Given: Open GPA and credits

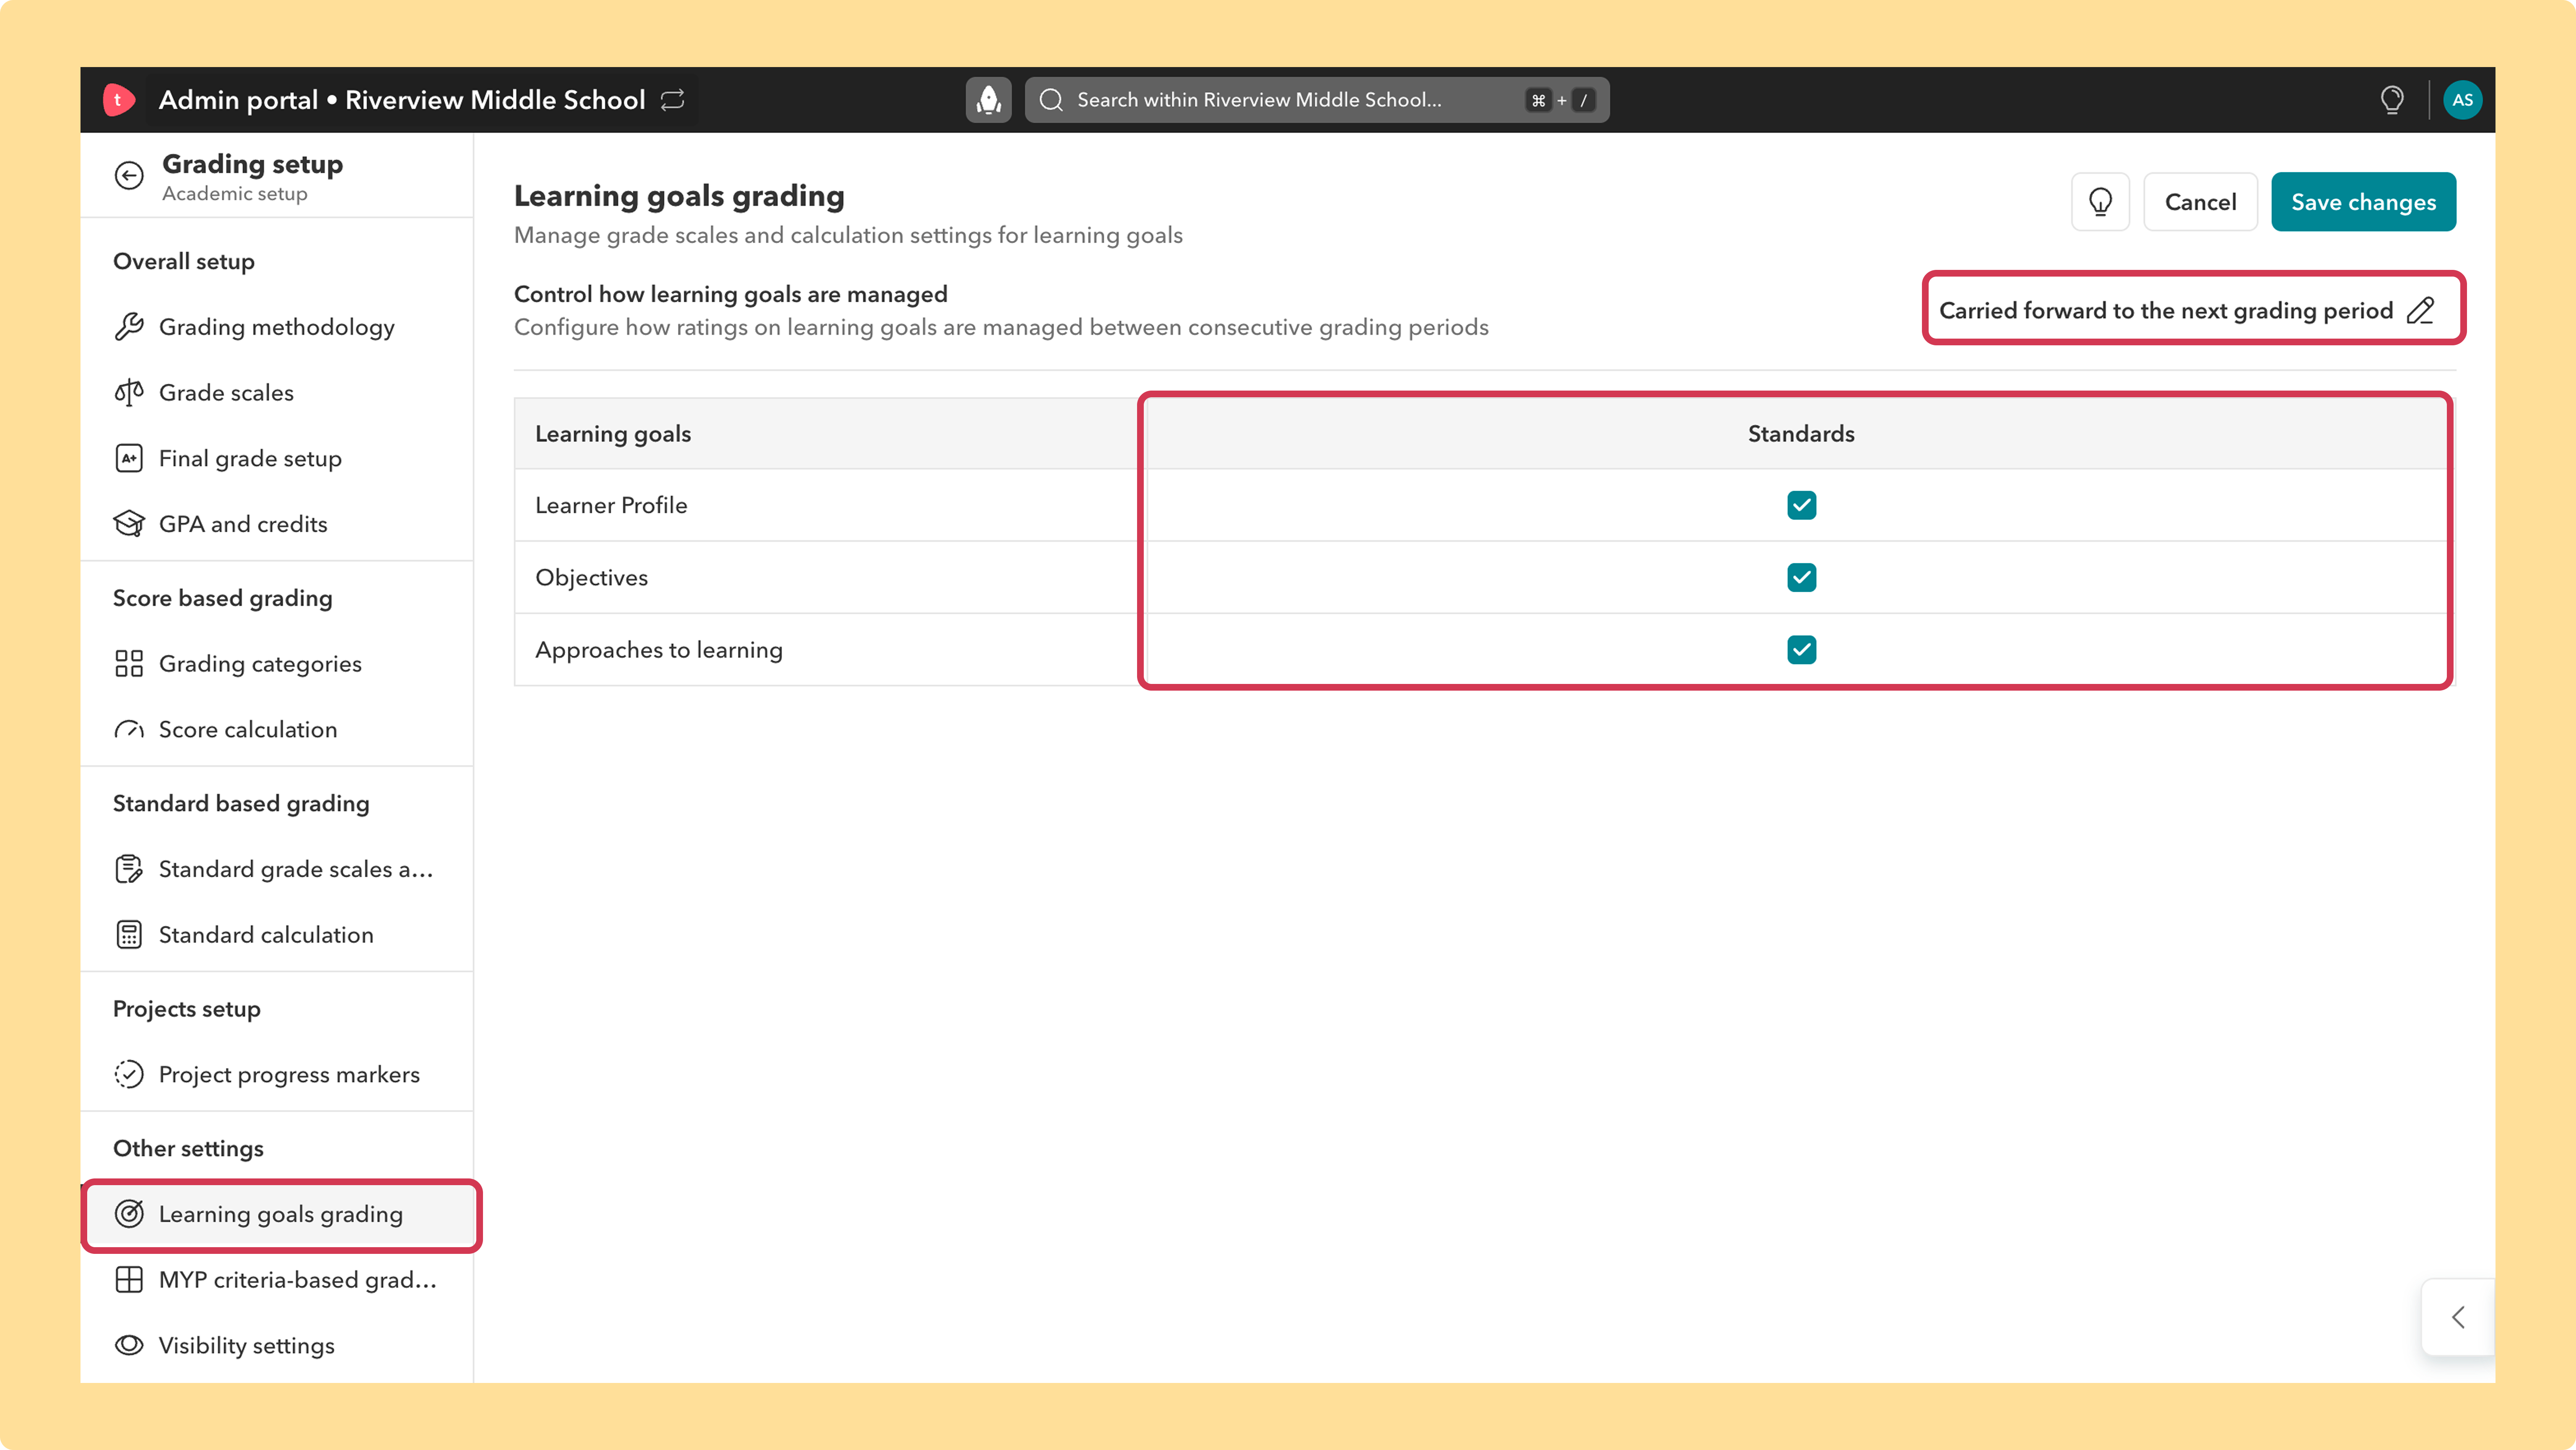Looking at the screenshot, I should [277, 524].
